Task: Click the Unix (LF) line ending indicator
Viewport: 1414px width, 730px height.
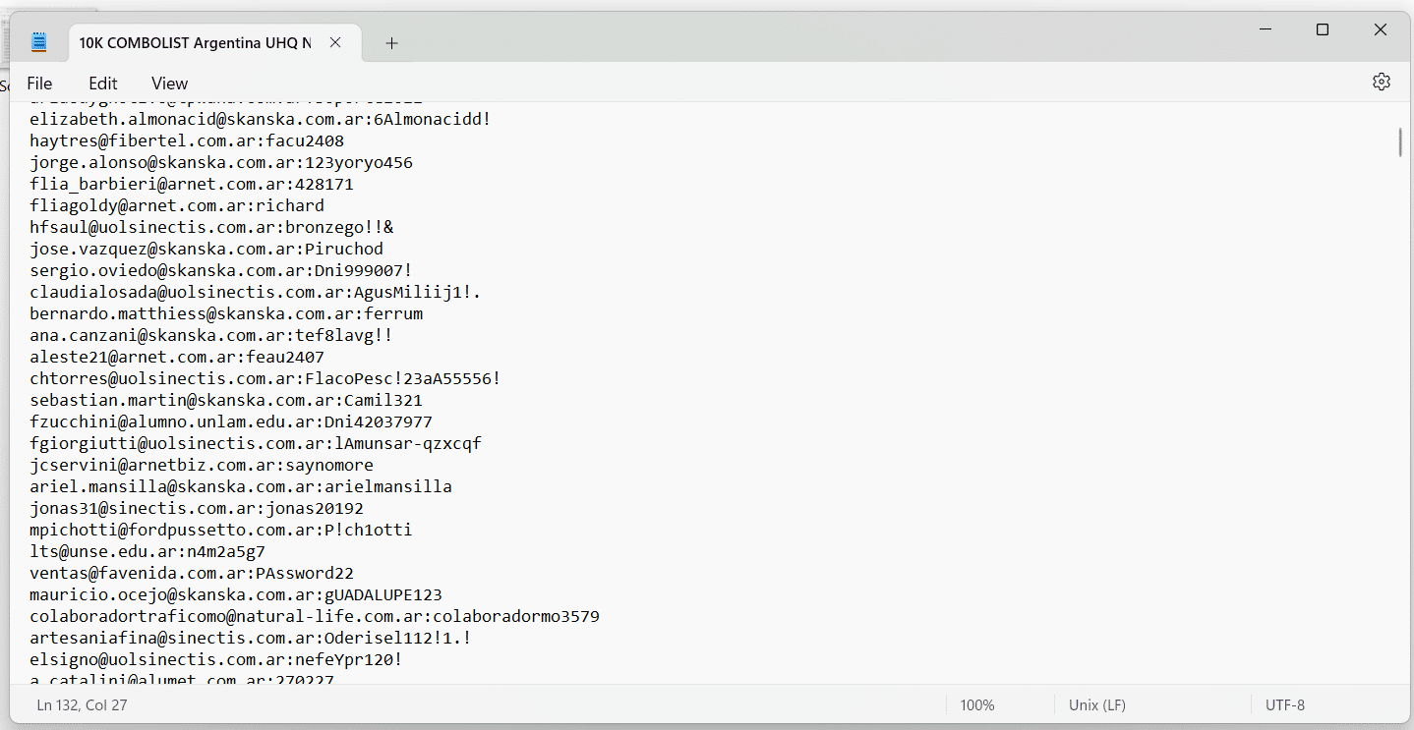Action: pyautogui.click(x=1097, y=705)
